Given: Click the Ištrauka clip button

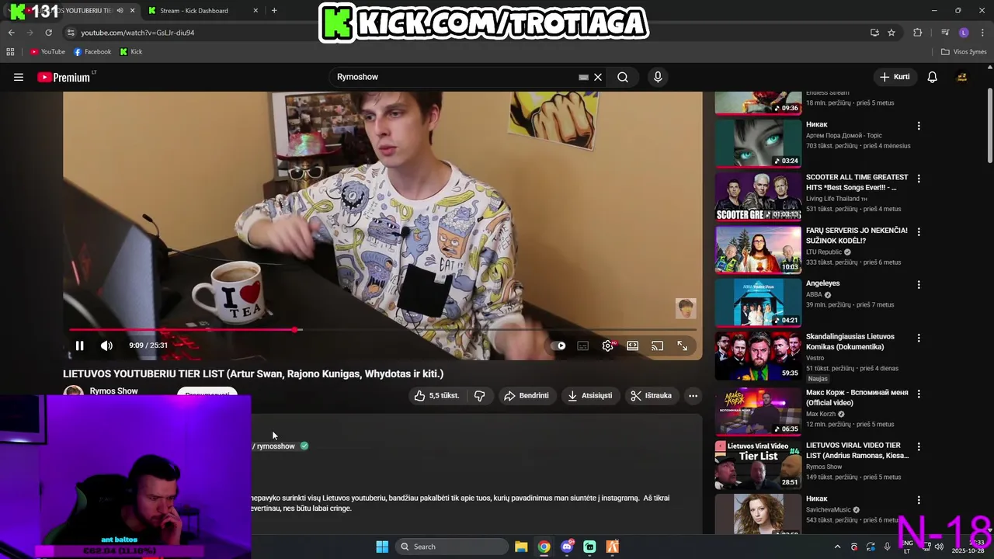Looking at the screenshot, I should [x=651, y=395].
